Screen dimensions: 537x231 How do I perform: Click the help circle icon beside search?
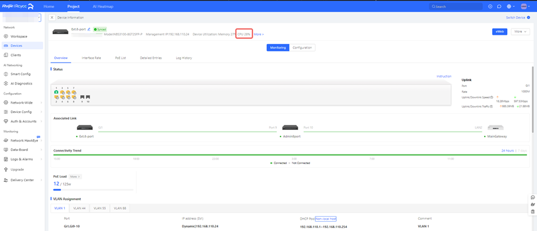click(490, 6)
